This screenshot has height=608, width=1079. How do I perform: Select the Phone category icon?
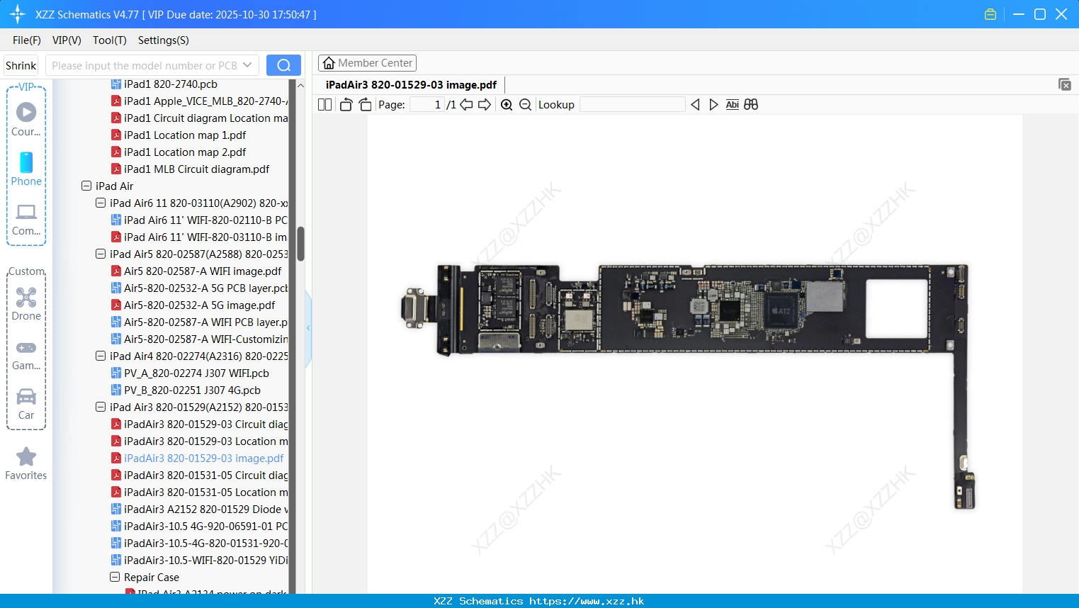pyautogui.click(x=26, y=169)
